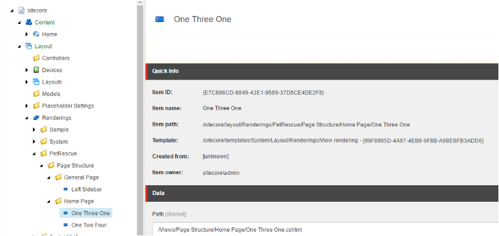Click the Home Page folder icon
Image resolution: width=499 pixels, height=236 pixels.
tap(58, 201)
